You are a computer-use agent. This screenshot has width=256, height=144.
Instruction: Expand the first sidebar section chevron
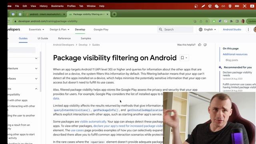tap(36, 58)
